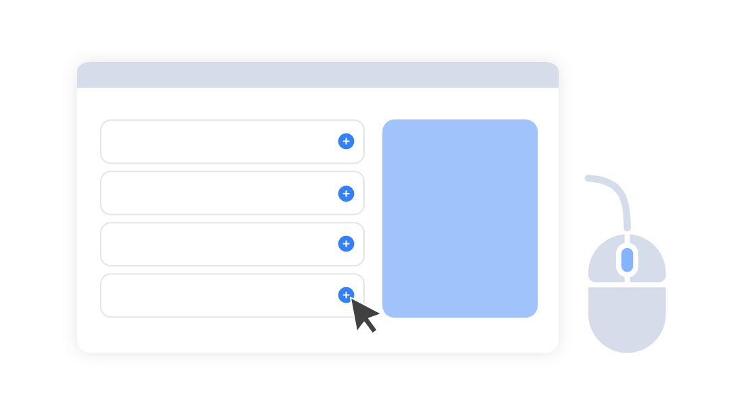Viewport: 743px width, 414px height.
Task: Add the second list row using its plus icon
Action: click(346, 194)
